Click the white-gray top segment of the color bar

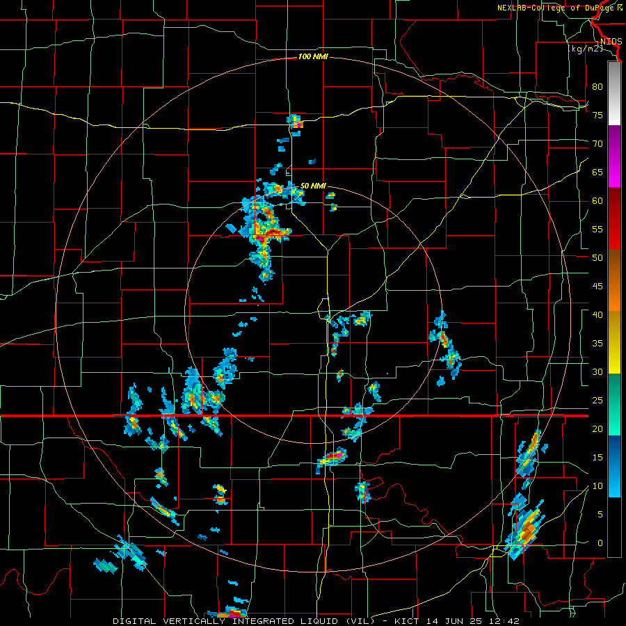pyautogui.click(x=614, y=93)
